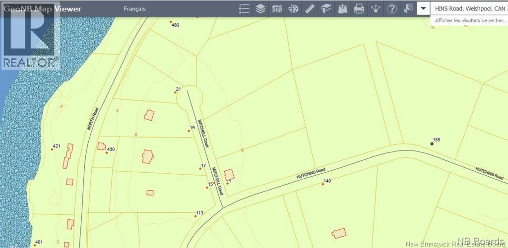
Task: Open the help question mark icon
Action: (392, 8)
